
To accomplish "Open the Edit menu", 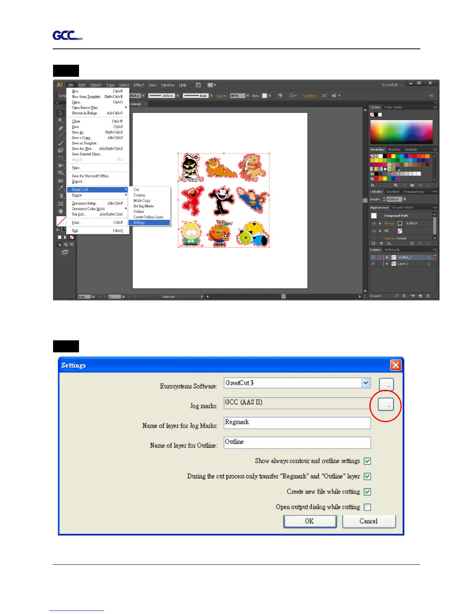I will click(x=82, y=85).
